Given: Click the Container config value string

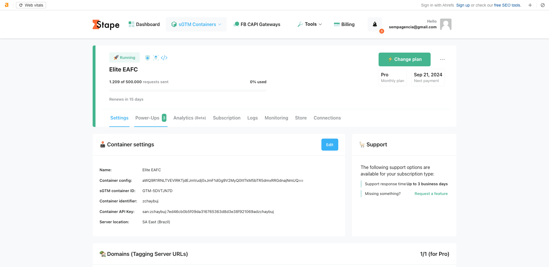Looking at the screenshot, I should click(223, 180).
